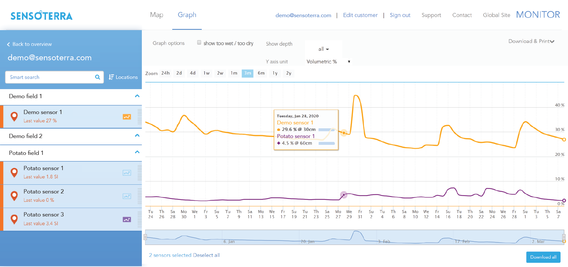Click the right handle of the navigator range
Screen dimensions: 568x267
click(564, 237)
